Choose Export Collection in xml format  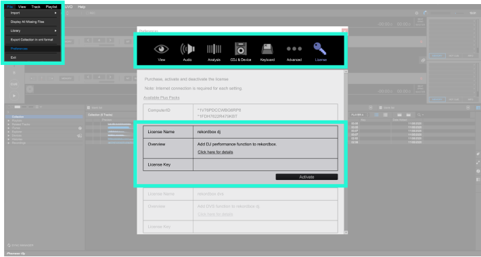[32, 39]
